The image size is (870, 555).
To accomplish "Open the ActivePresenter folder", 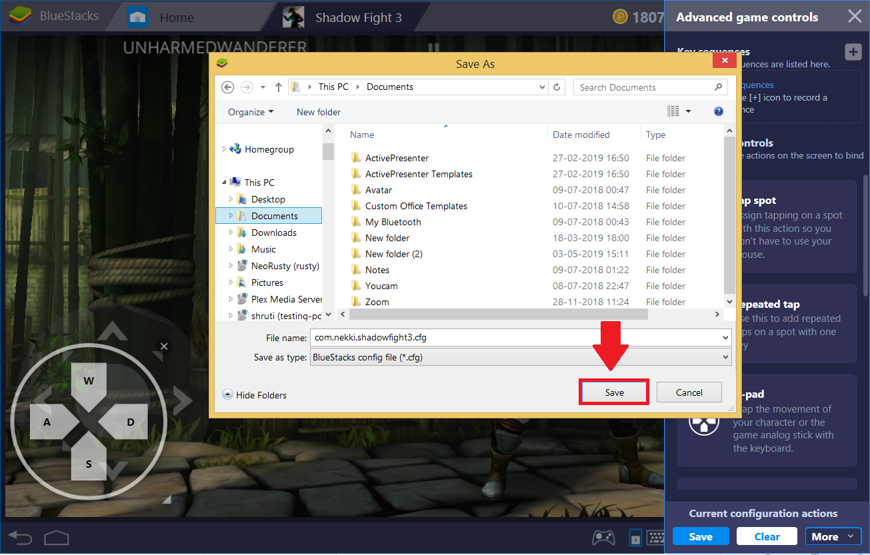I will point(397,158).
